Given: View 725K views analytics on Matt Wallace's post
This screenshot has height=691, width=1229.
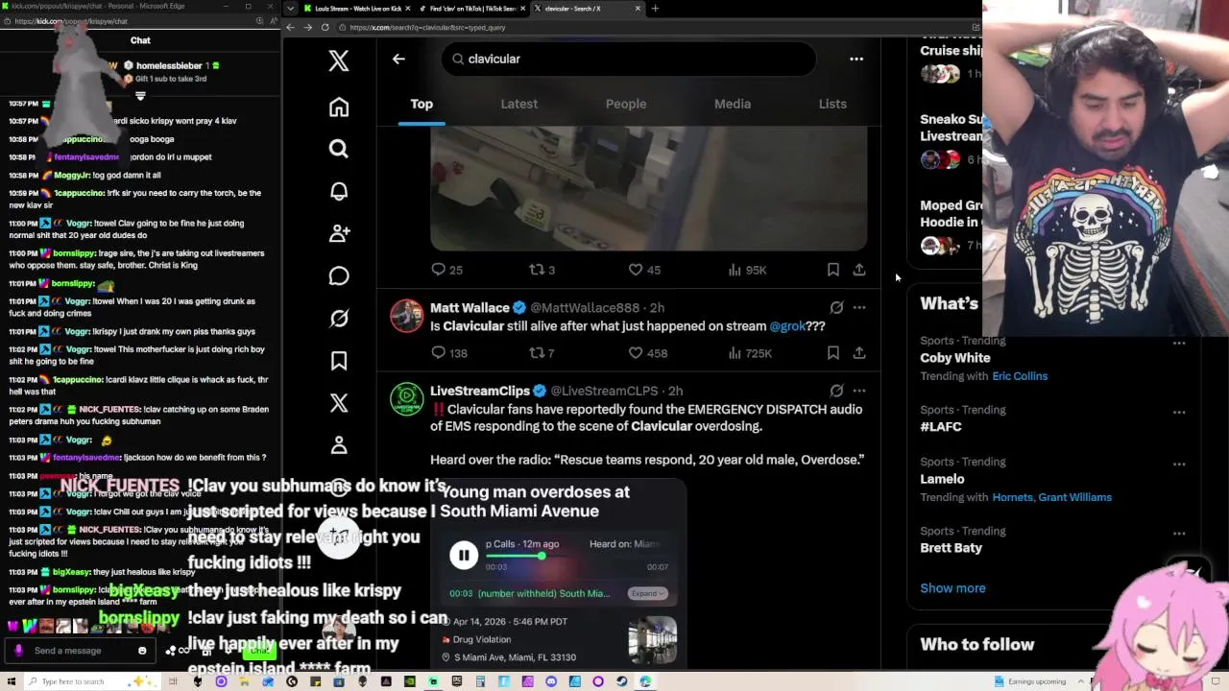Looking at the screenshot, I should point(749,353).
